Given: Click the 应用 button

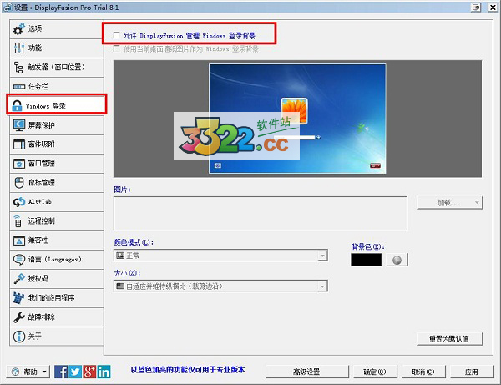Looking at the screenshot, I should click(472, 372).
